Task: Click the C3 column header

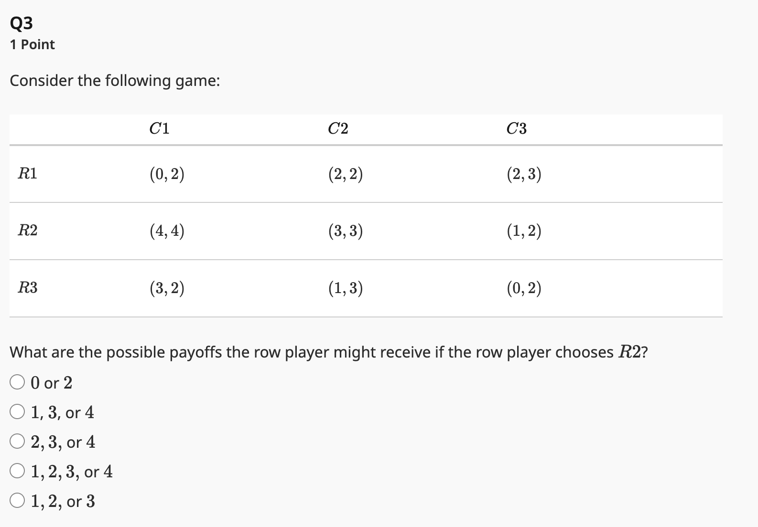Action: point(516,128)
